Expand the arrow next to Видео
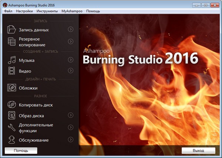 71,71
